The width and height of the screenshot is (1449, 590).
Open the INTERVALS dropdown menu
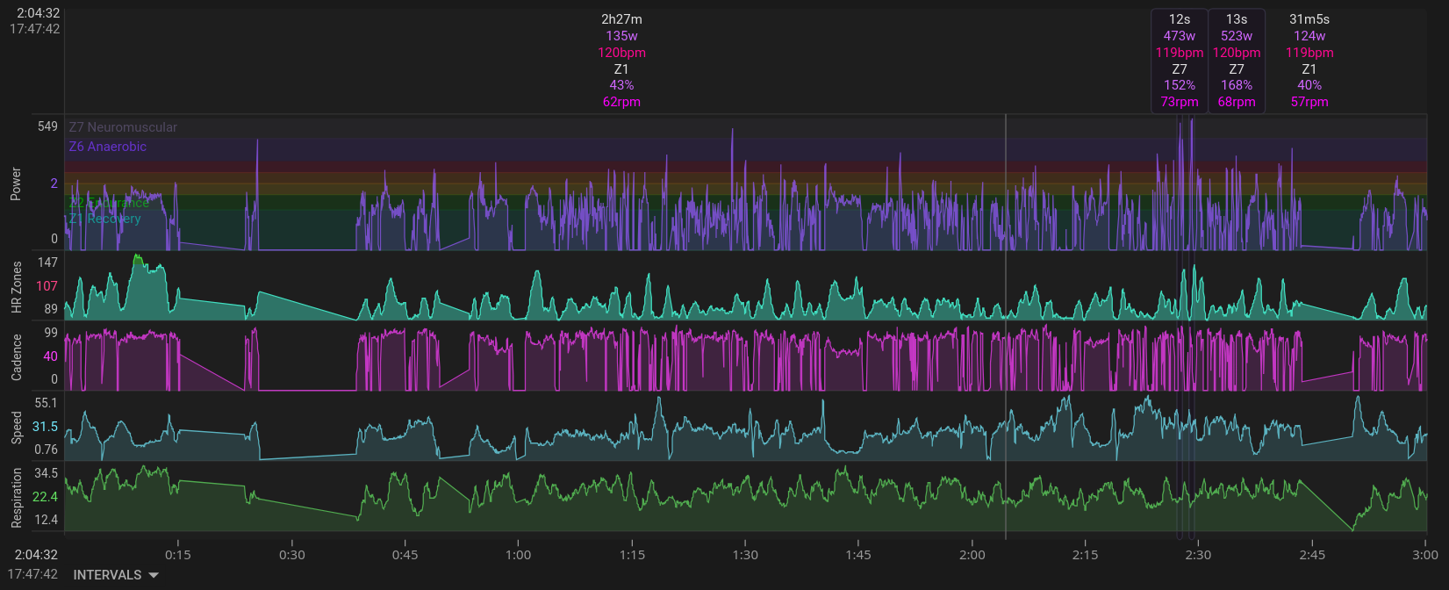(x=116, y=575)
